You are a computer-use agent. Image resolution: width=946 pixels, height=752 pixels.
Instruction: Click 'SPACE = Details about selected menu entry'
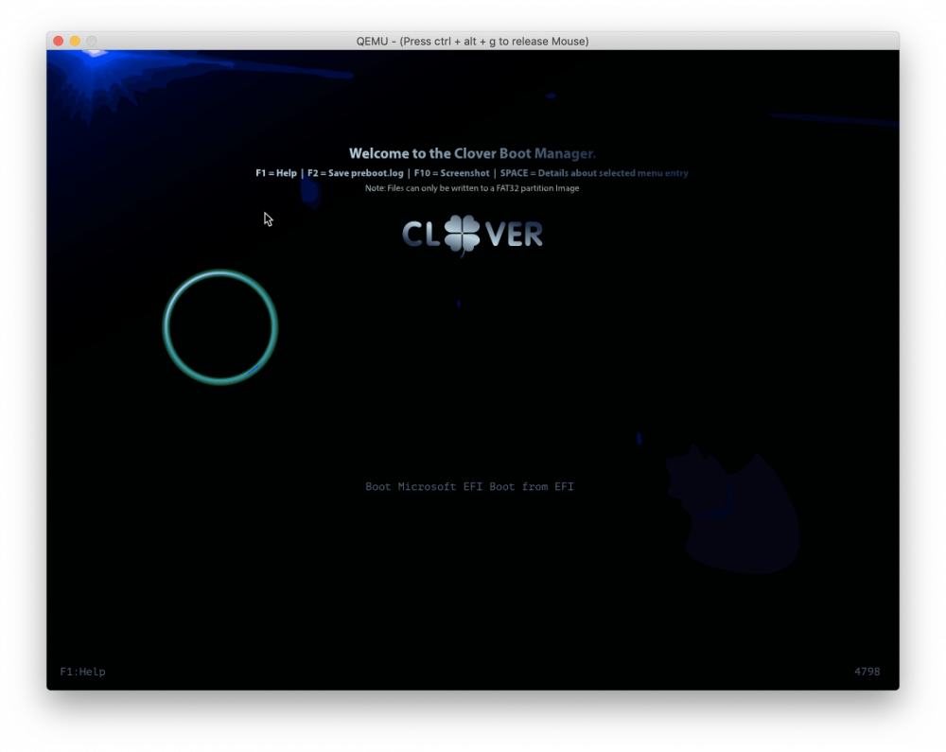coord(594,173)
